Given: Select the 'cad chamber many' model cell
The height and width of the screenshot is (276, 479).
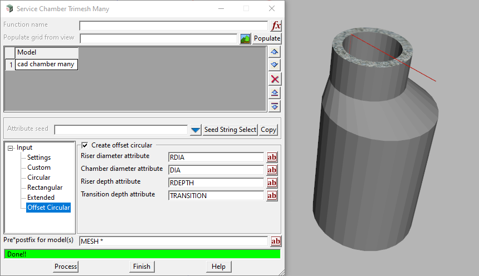Looking at the screenshot, I should pyautogui.click(x=46, y=65).
